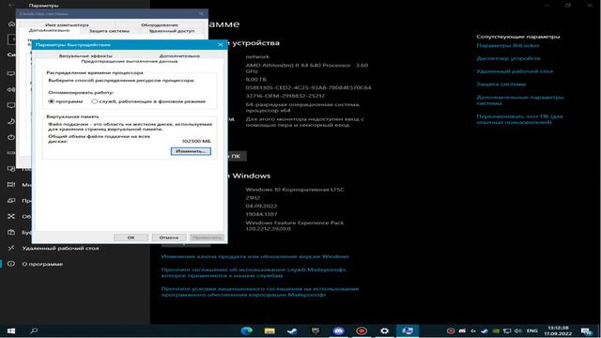601x338 pixels.
Task: Read the Microsoft software license terms link
Action: [260, 292]
